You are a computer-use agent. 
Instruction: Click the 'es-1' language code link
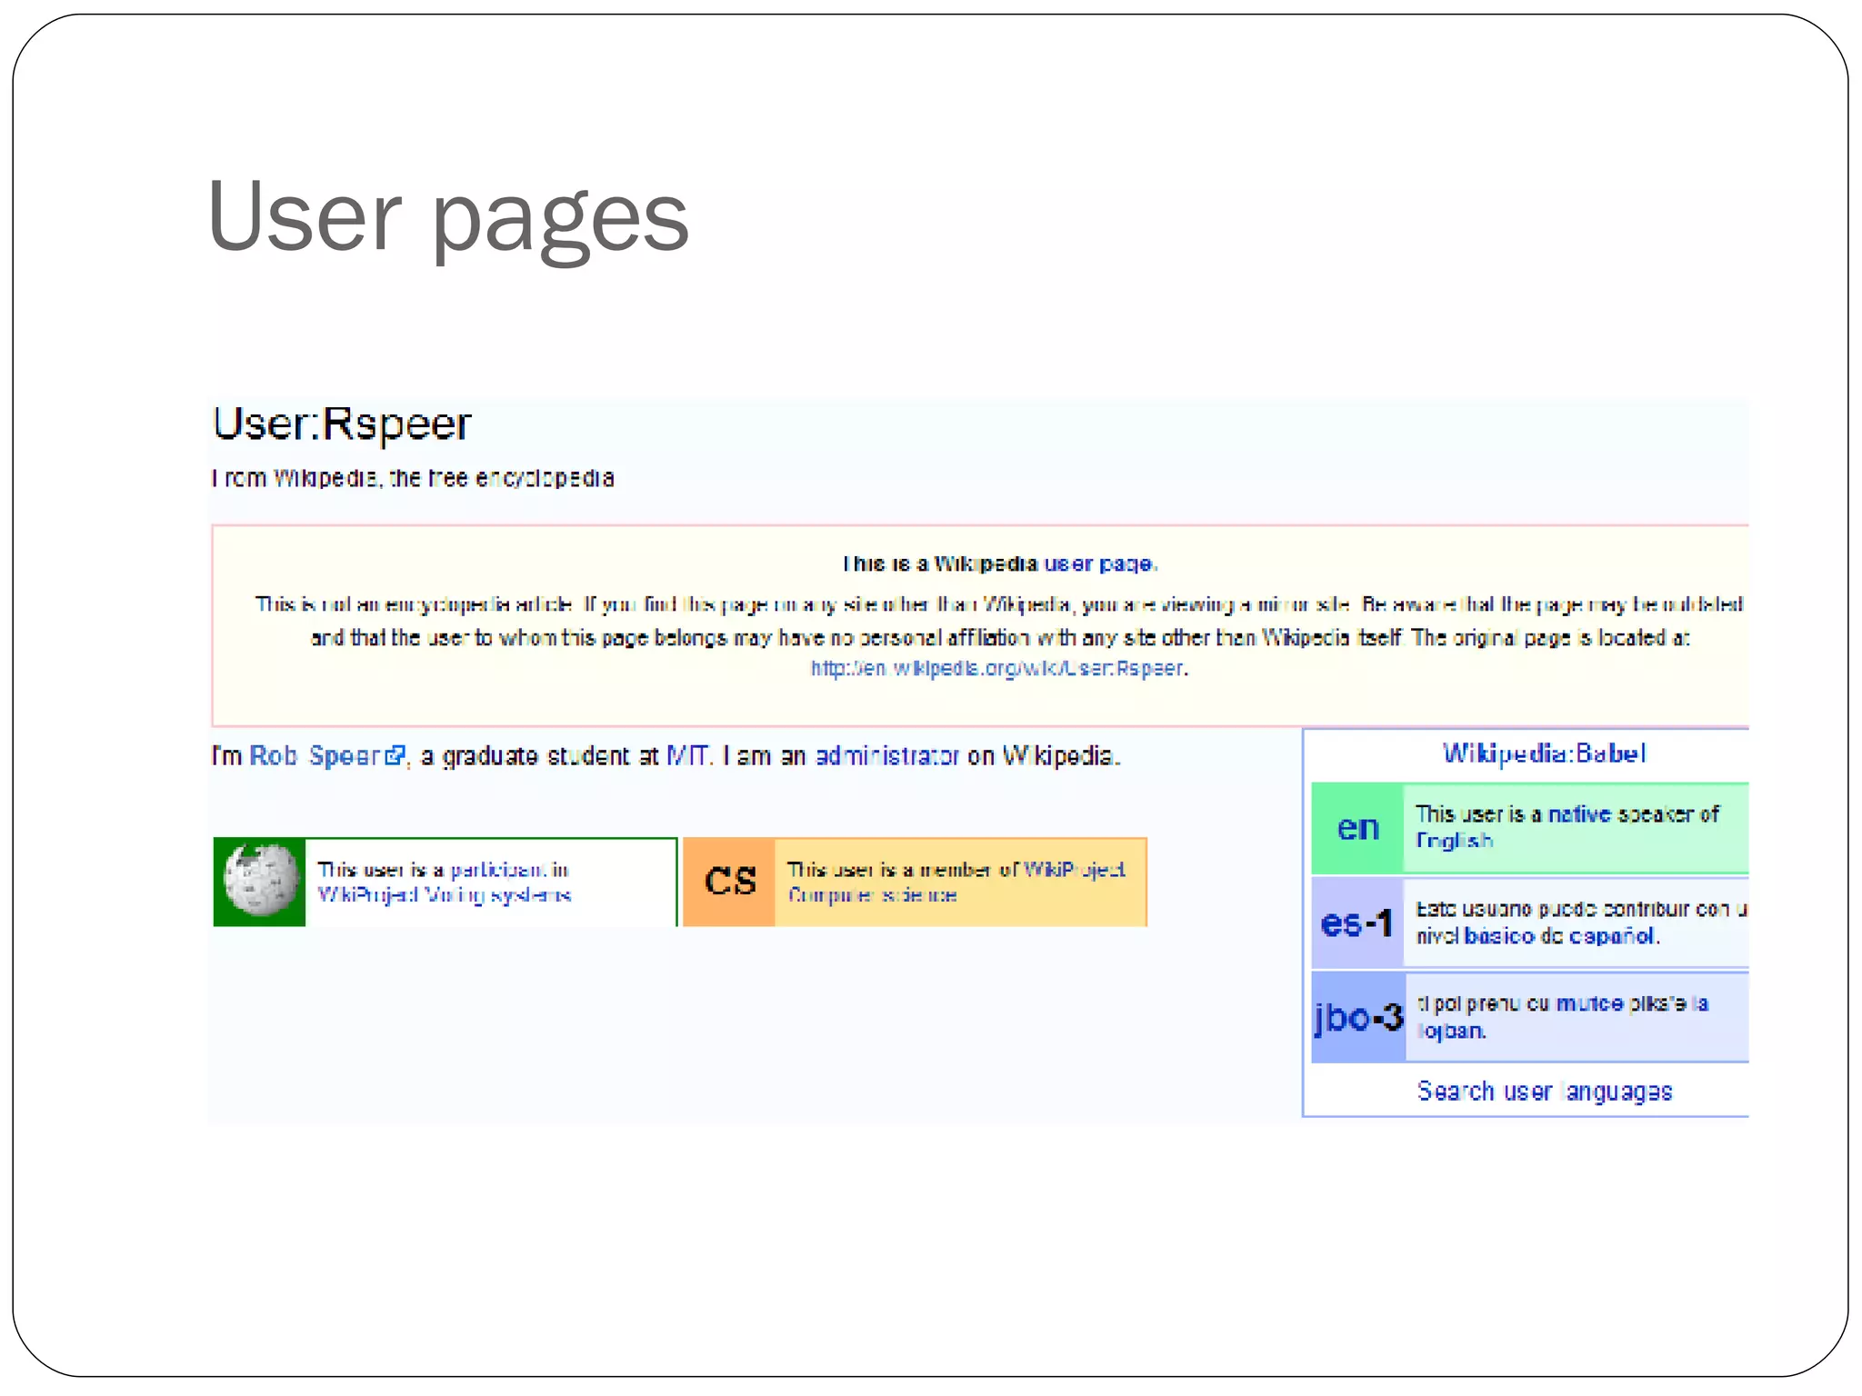[1356, 923]
